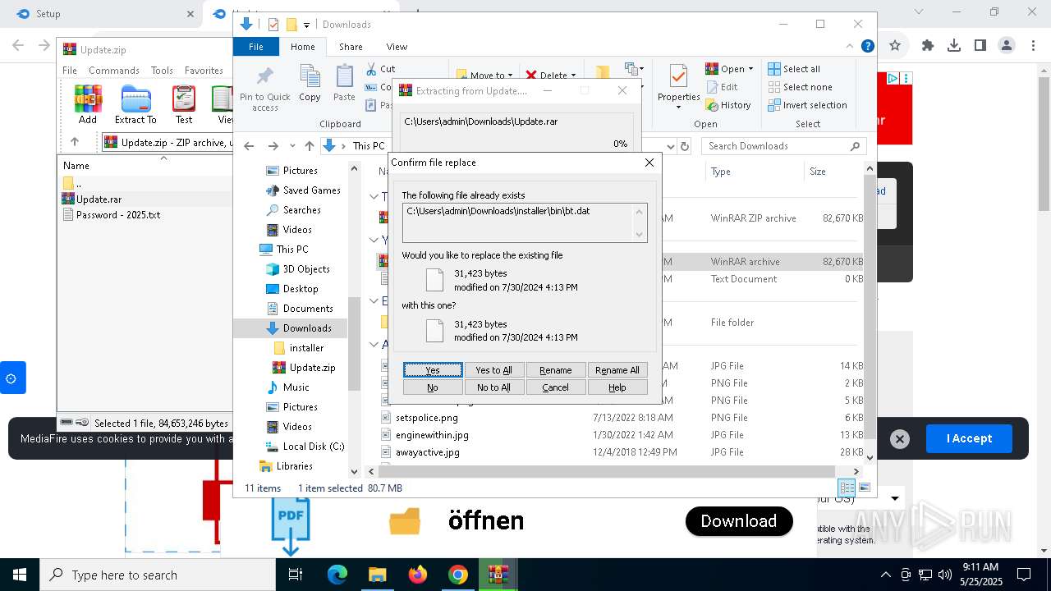
Task: Click Search Downloads field
Action: [x=783, y=146]
